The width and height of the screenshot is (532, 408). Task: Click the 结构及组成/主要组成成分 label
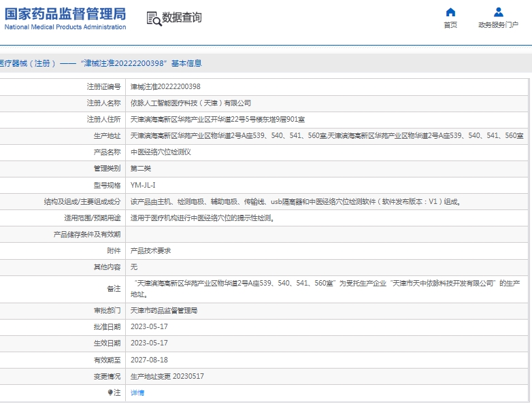pos(82,202)
